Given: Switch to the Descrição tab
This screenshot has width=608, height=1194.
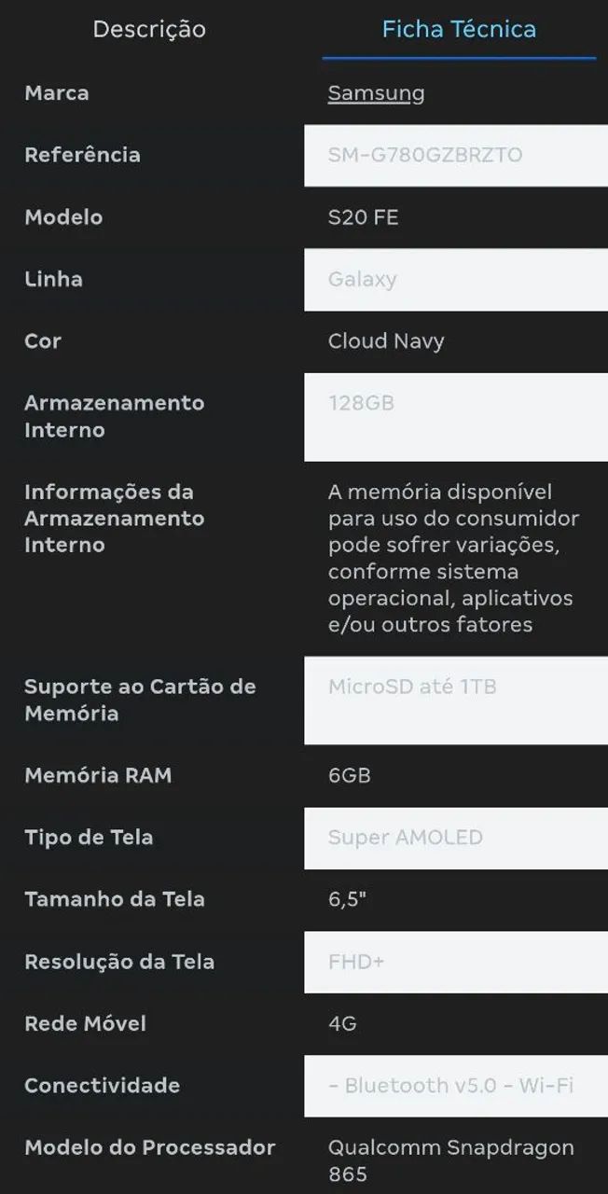Looking at the screenshot, I should [x=149, y=29].
